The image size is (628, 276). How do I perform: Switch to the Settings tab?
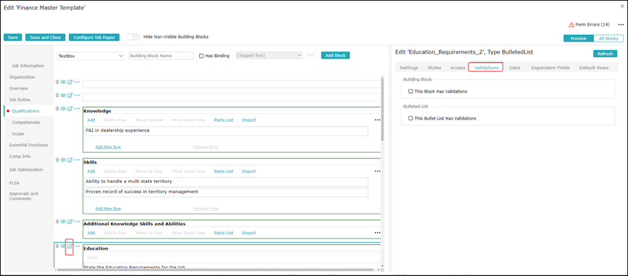pos(409,68)
